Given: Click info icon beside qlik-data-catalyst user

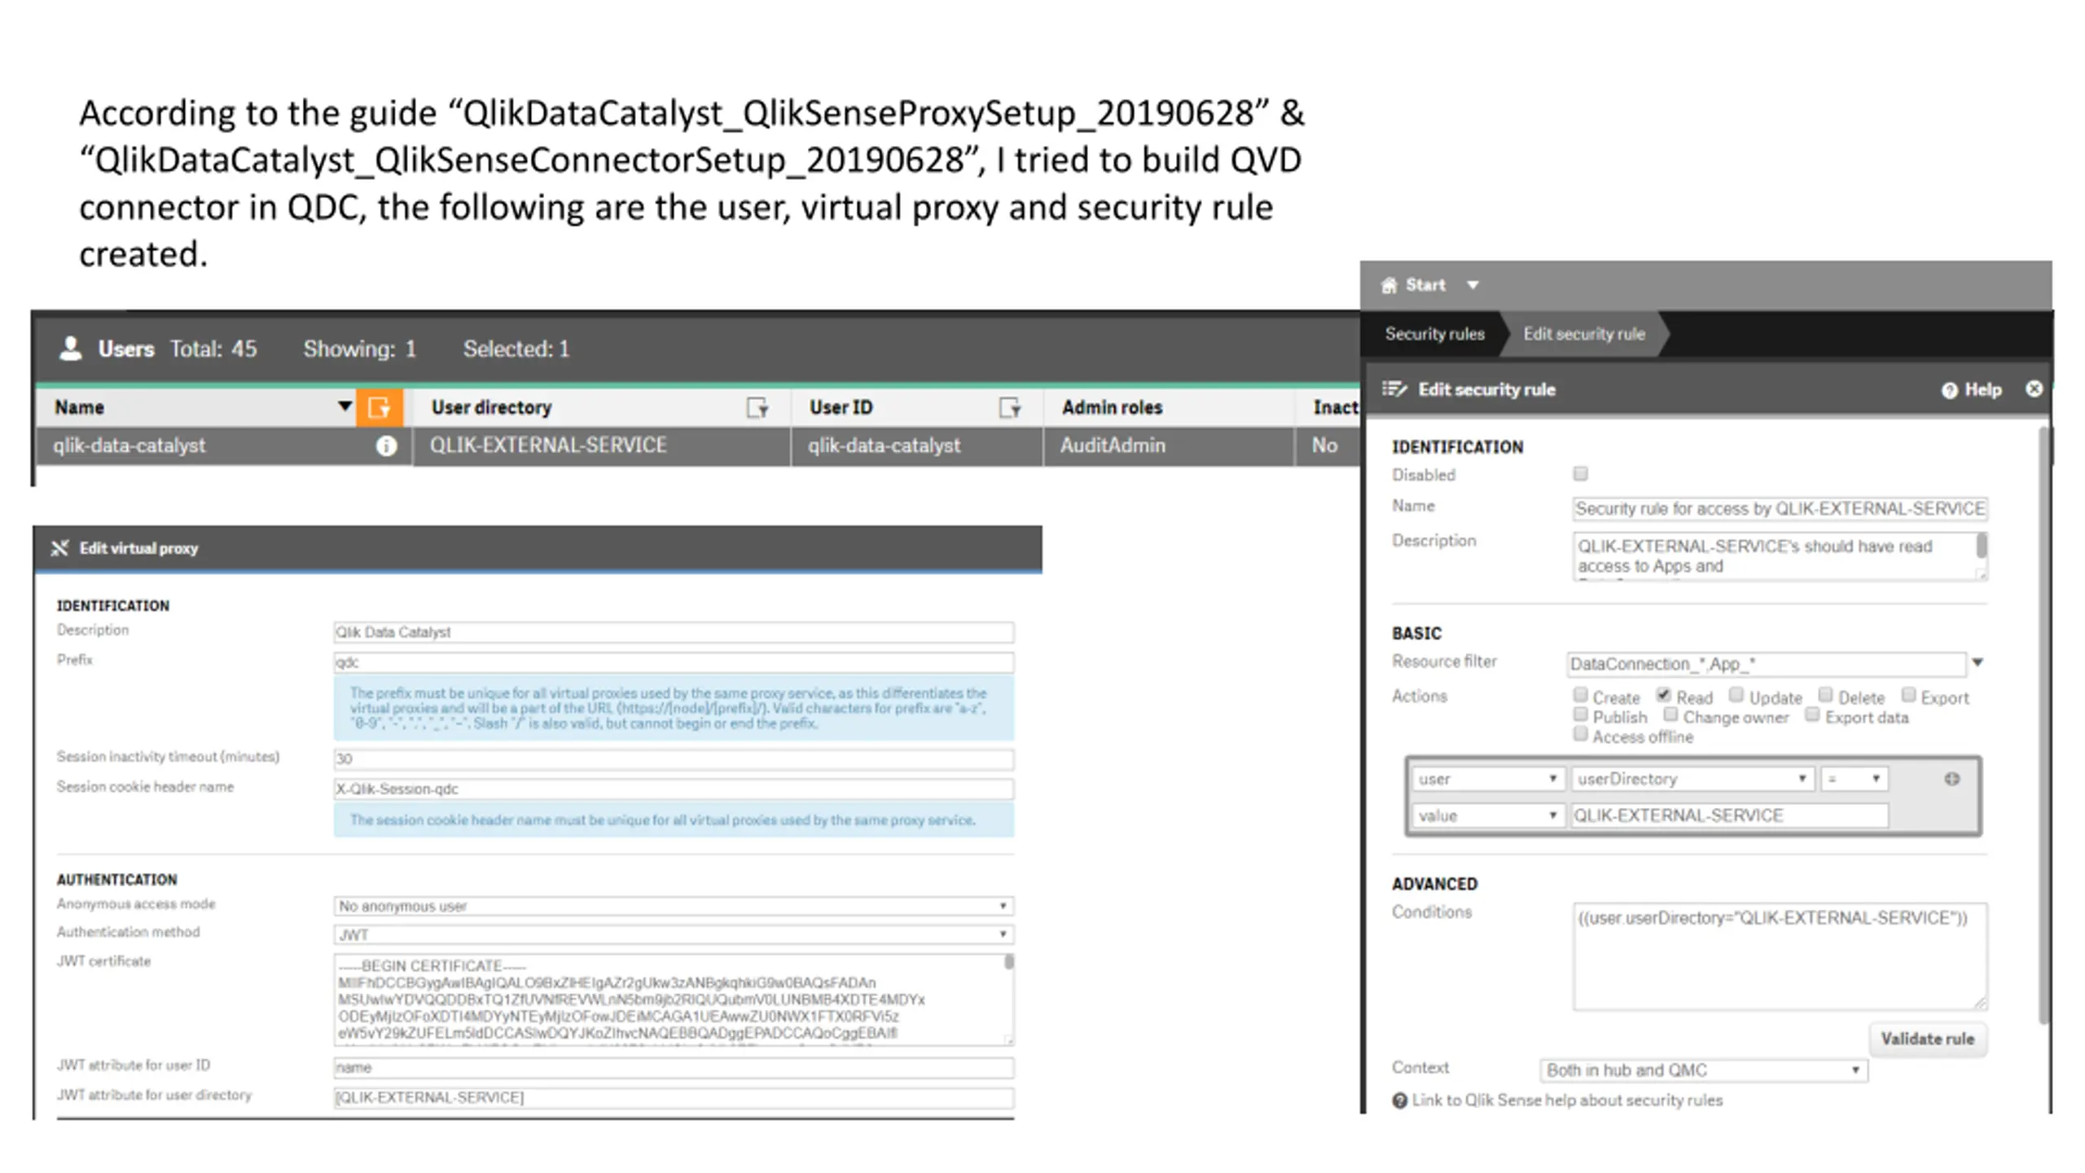Looking at the screenshot, I should click(x=386, y=446).
